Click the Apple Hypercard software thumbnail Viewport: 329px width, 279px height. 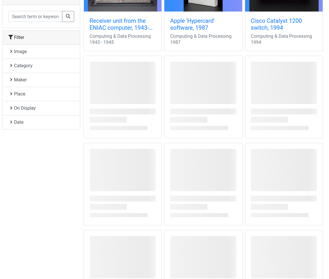pos(203,6)
